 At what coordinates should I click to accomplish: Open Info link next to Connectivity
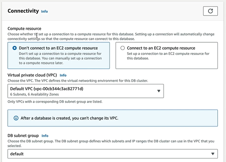coord(44,11)
